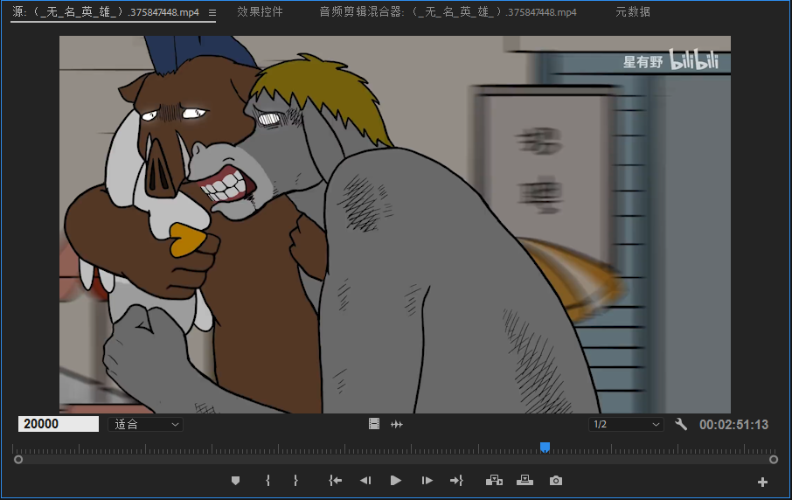Go to In point button
Screen dimensions: 792x500
point(335,481)
